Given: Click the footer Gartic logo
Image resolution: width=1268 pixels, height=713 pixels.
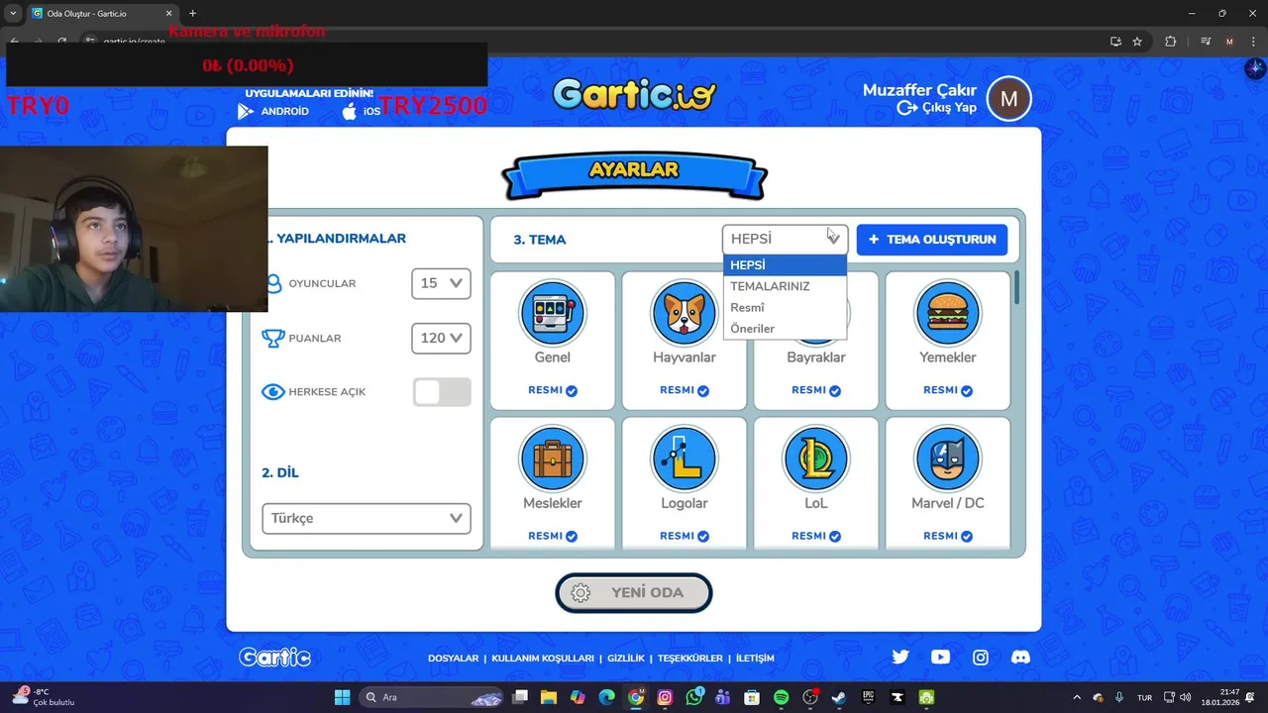Looking at the screenshot, I should click(x=275, y=658).
